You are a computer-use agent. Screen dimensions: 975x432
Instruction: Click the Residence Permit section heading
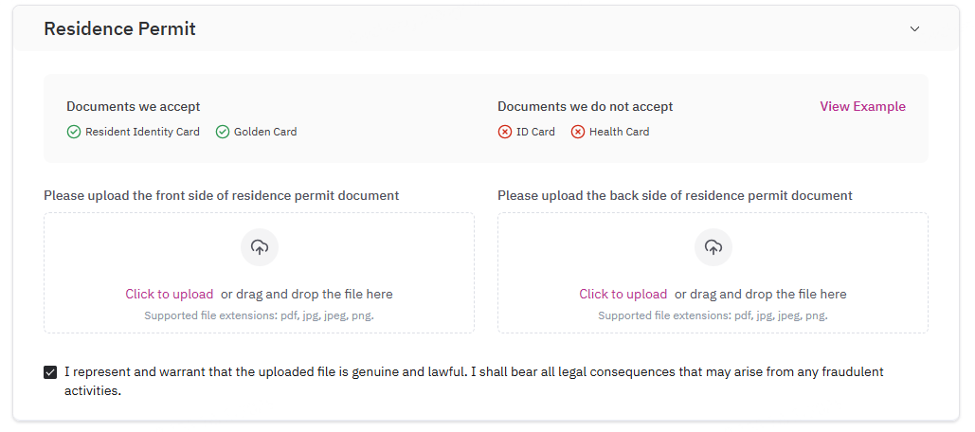pos(120,28)
